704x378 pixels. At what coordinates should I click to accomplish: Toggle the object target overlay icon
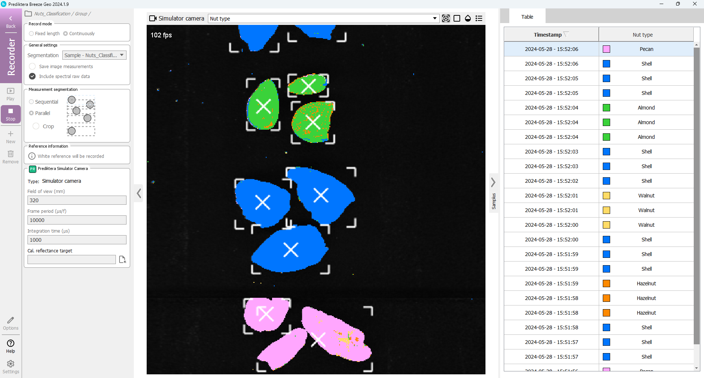coord(446,18)
